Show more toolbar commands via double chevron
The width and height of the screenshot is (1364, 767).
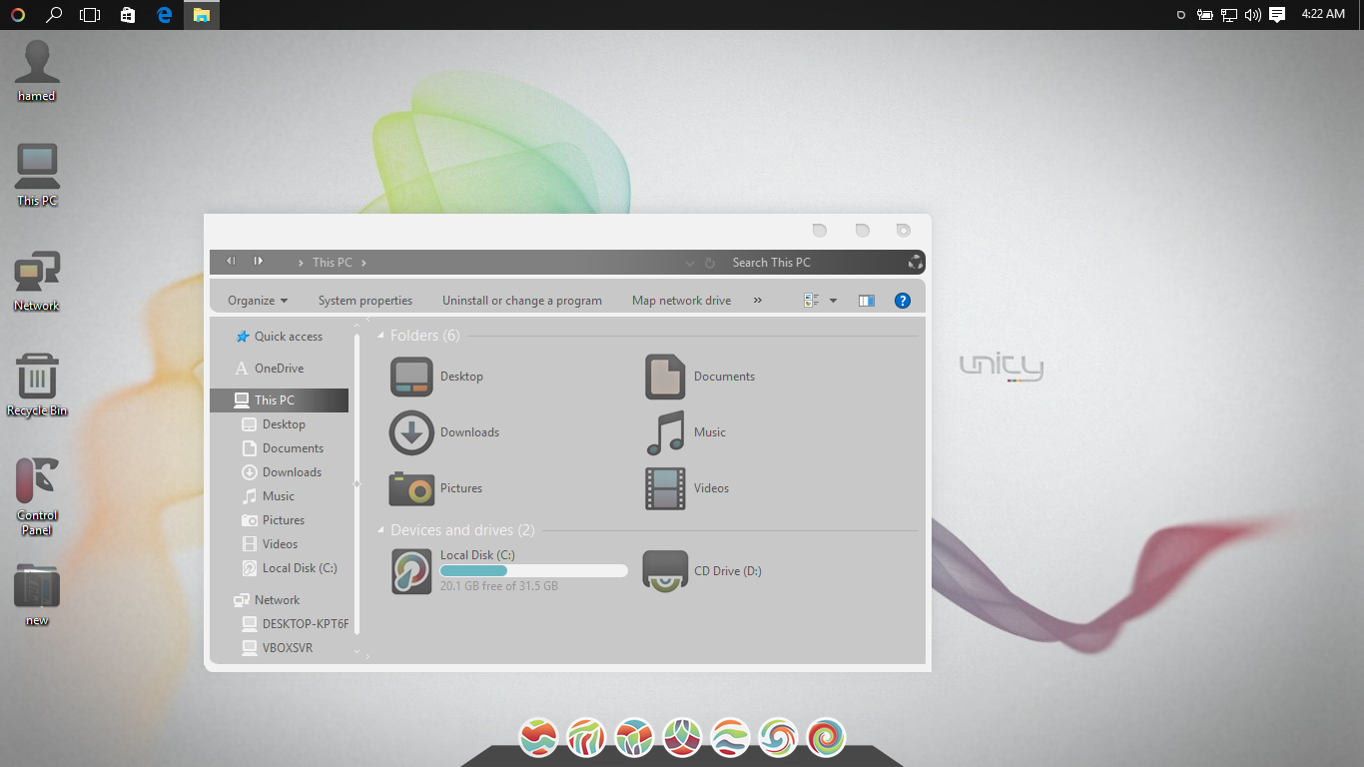(x=757, y=301)
